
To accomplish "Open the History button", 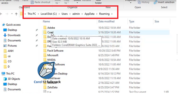I will [144, 2].
